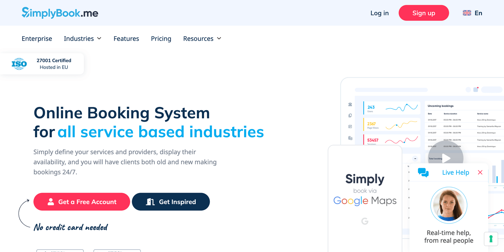Image resolution: width=504 pixels, height=252 pixels.
Task: Click the 53457 Sessions stat card
Action: pyautogui.click(x=392, y=140)
